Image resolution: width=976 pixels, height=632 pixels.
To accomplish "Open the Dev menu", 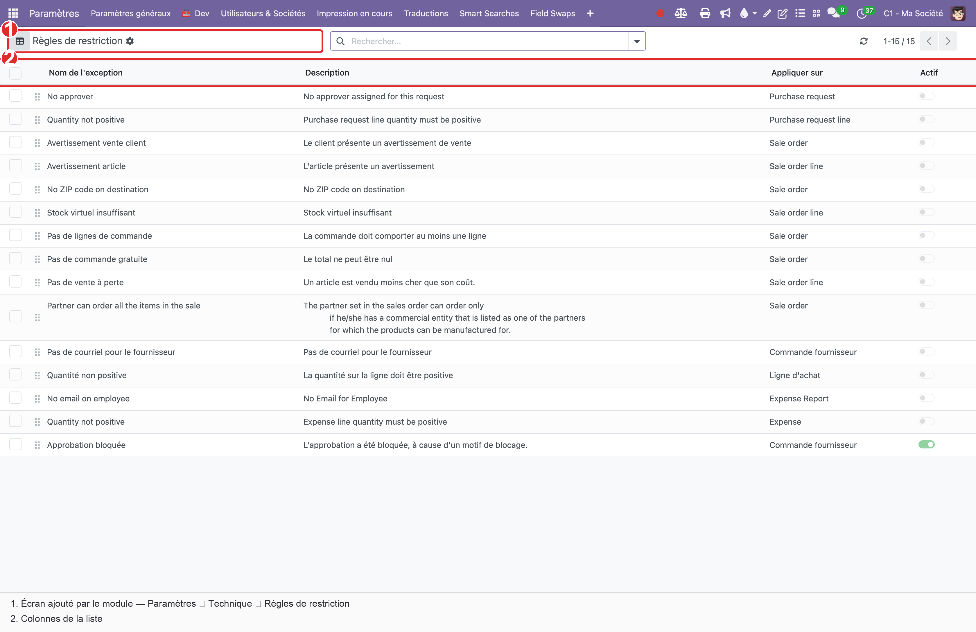I will [x=195, y=14].
